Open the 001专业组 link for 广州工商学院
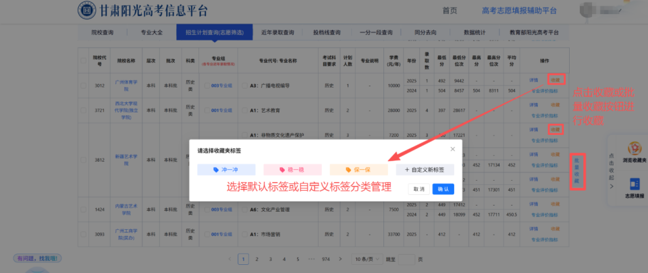648x273 pixels. pyautogui.click(x=221, y=234)
